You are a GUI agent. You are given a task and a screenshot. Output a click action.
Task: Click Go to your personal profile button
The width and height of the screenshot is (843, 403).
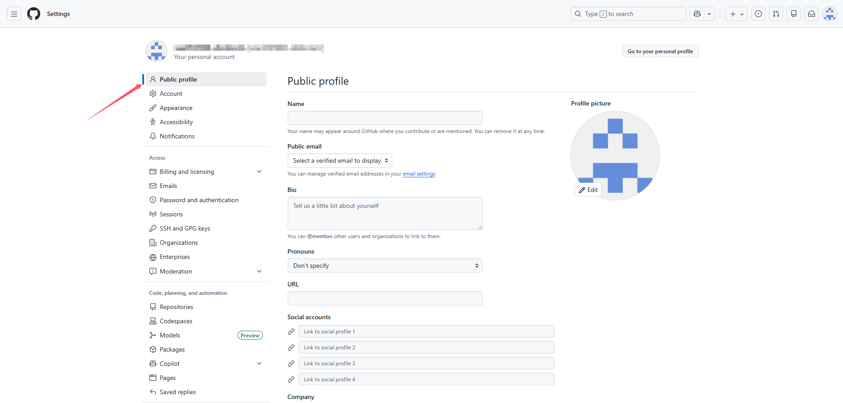click(x=660, y=51)
